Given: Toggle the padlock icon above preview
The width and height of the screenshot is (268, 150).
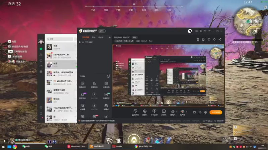Looking at the screenshot, I should [203, 39].
